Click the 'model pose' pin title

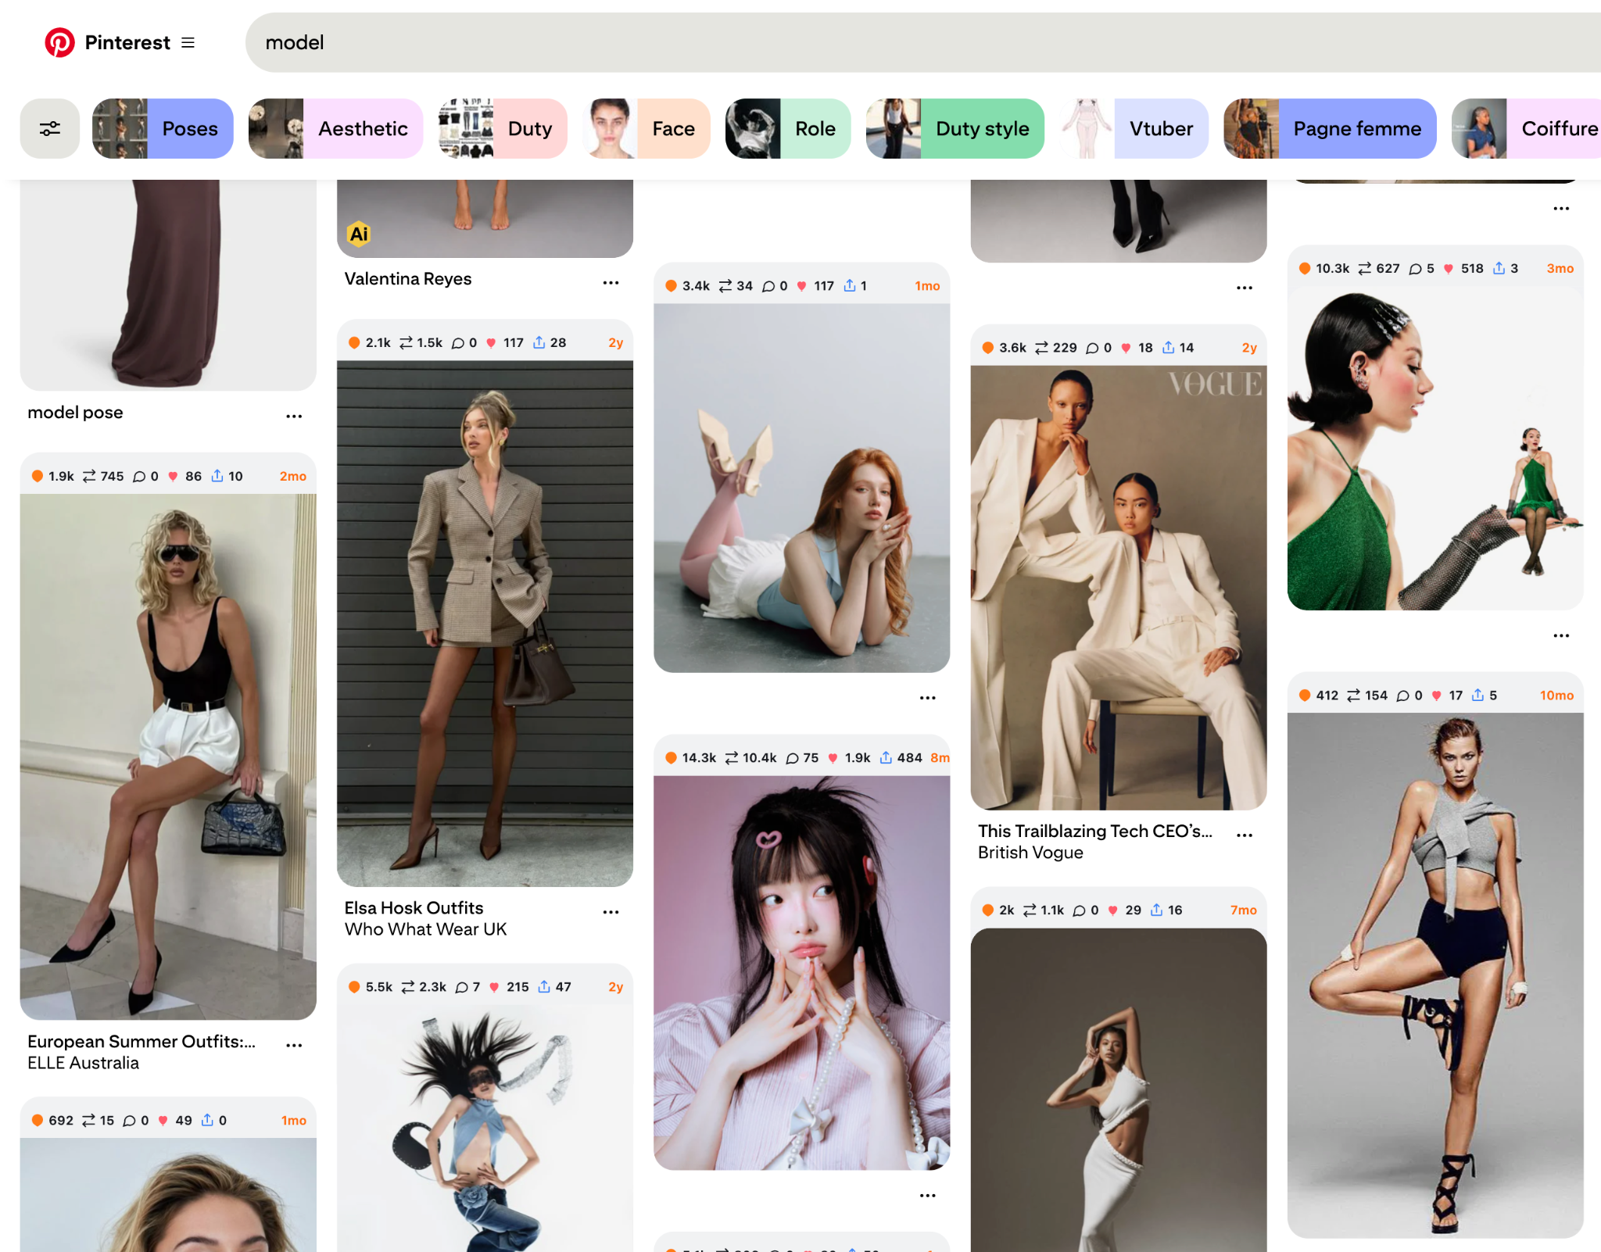click(75, 413)
